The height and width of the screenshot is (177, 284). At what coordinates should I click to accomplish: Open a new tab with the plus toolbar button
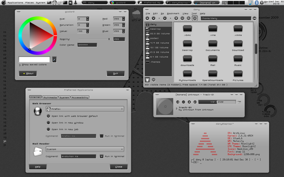point(147,18)
